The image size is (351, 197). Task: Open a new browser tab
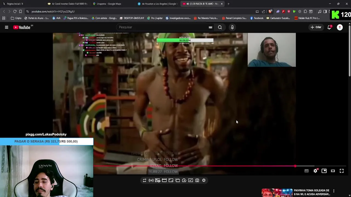click(x=229, y=4)
